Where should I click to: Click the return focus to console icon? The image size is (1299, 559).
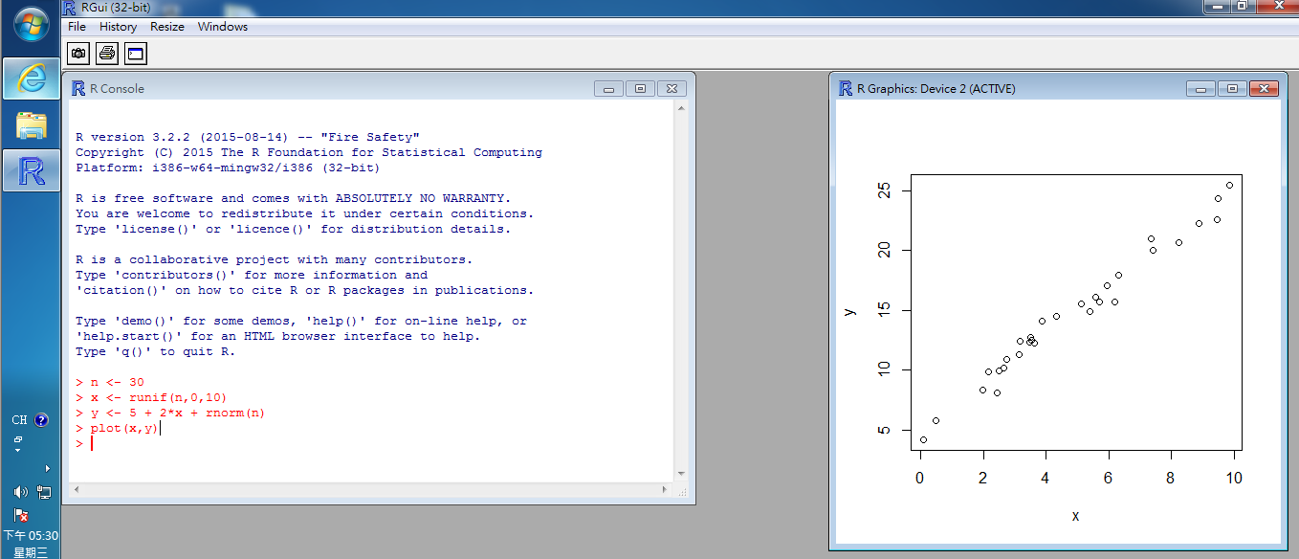[x=136, y=54]
